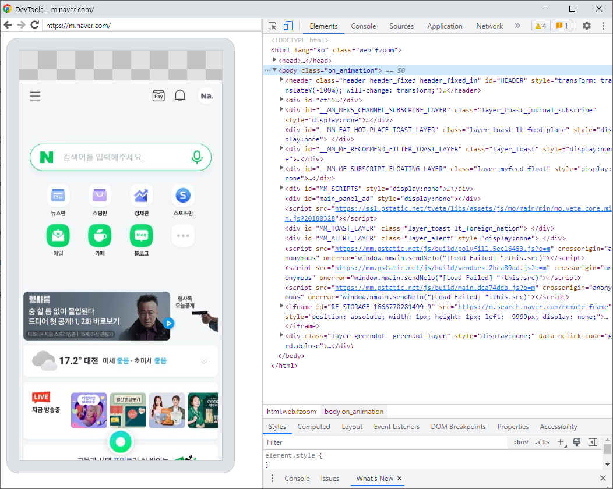
Task: Switch to the Console tab
Action: click(363, 26)
